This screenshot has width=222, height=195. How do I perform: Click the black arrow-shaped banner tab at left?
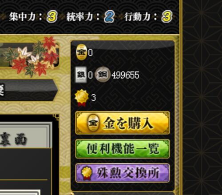(29, 90)
